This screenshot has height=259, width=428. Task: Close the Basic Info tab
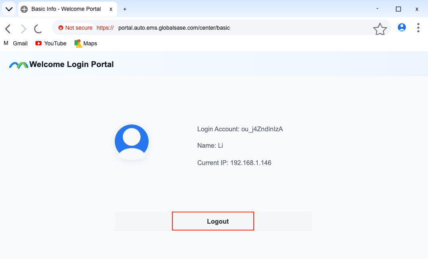[111, 9]
